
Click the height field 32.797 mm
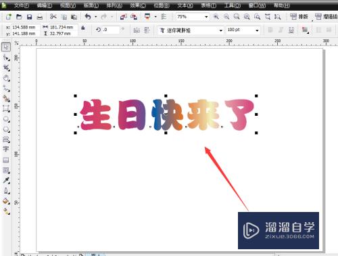[x=63, y=34]
